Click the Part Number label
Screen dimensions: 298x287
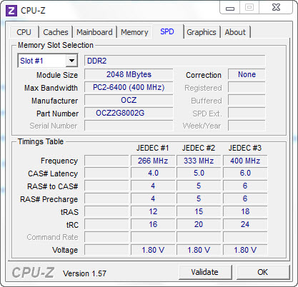57,114
